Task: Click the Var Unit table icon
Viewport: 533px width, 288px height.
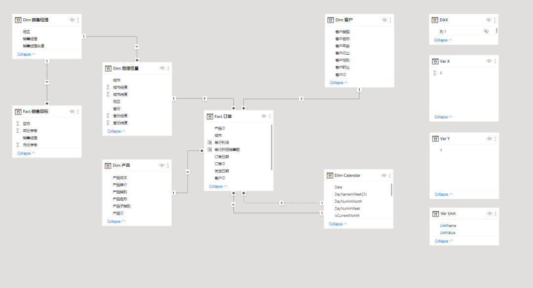Action: (435, 214)
